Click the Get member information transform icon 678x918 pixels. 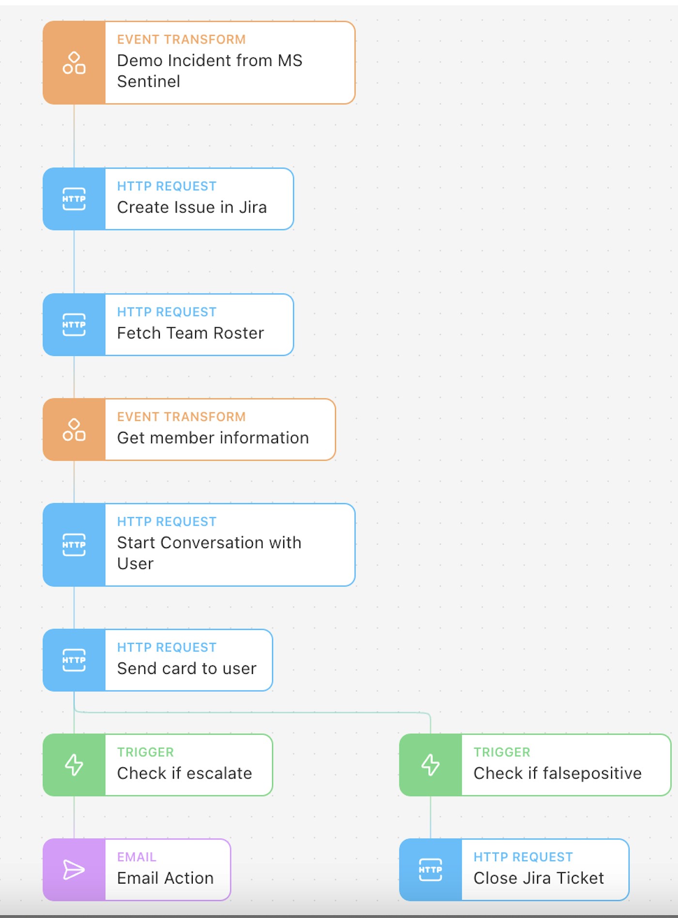point(74,429)
